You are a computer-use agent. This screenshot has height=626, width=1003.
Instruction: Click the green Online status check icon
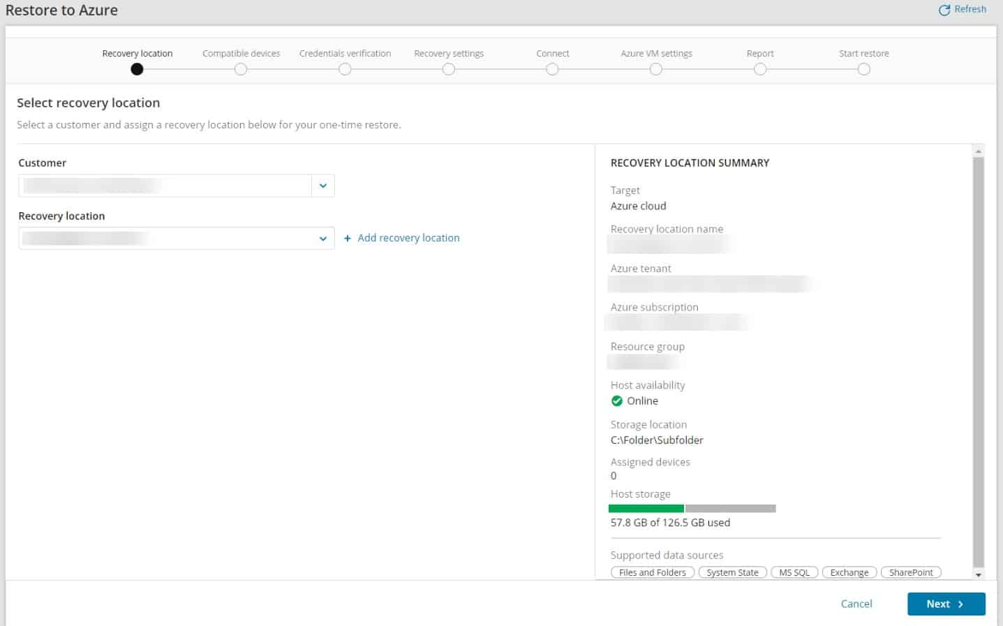tap(617, 401)
